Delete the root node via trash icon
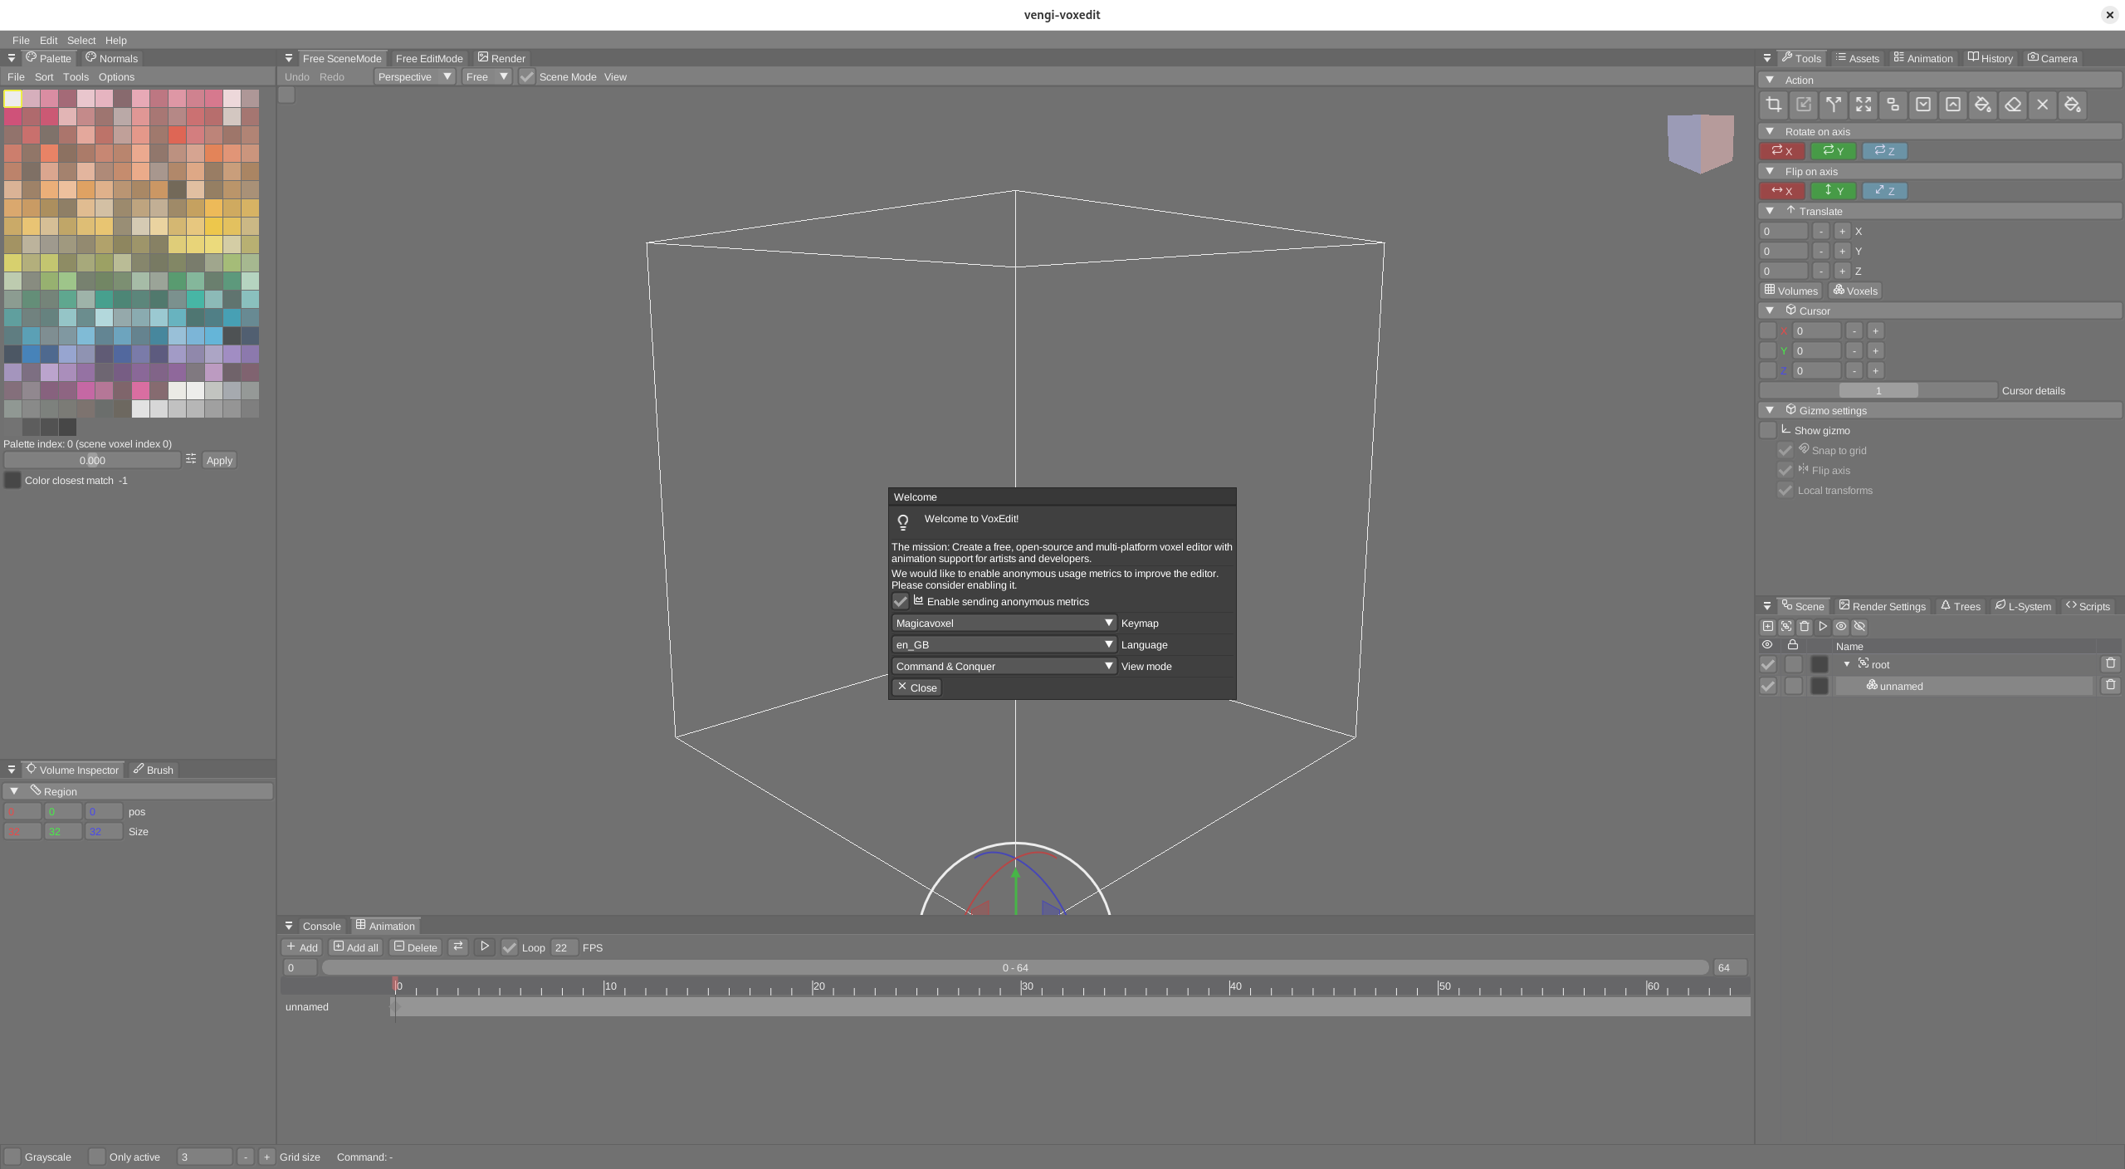The image size is (2125, 1169). [x=2111, y=663]
